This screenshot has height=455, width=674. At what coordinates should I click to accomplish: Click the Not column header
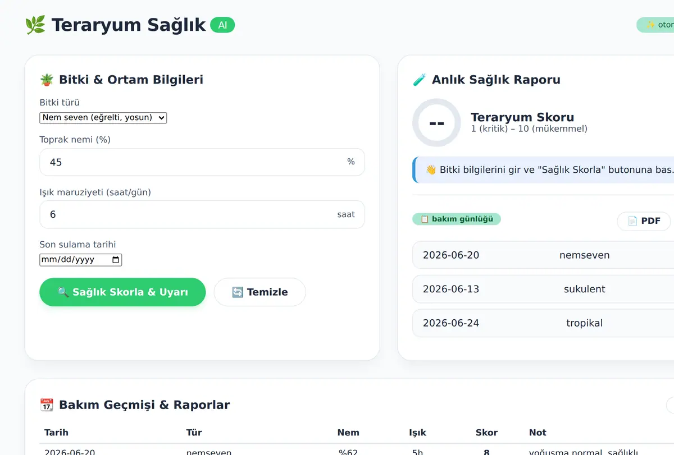[x=538, y=433]
